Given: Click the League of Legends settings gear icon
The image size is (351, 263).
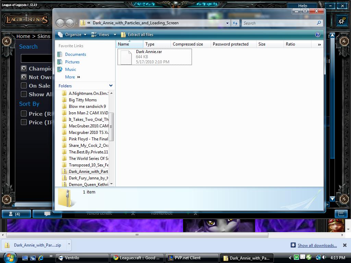Looking at the screenshot, I should 341,21.
